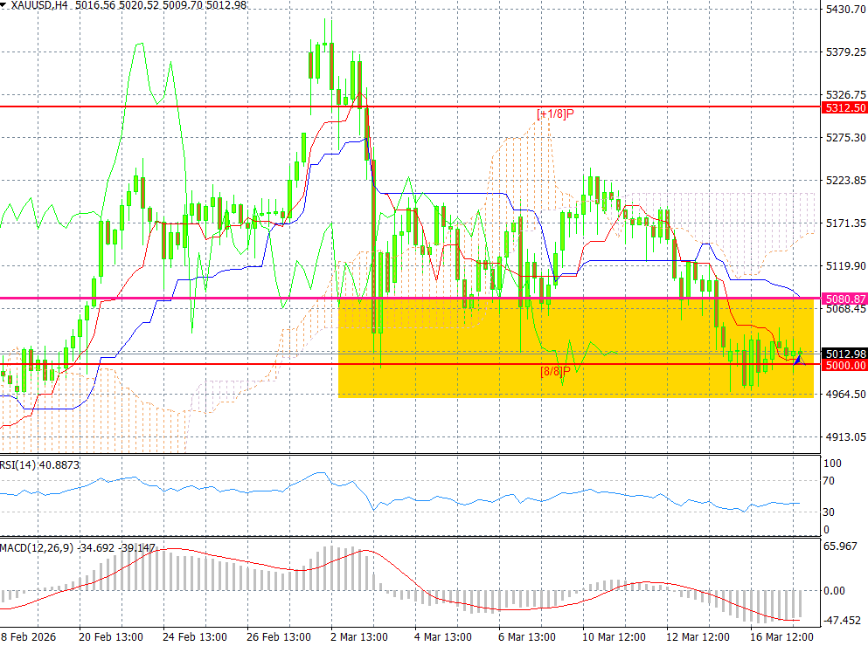Viewport: 868px width, 646px height.
Task: Click the -47.452 value on the MACD scale
Action: pos(842,621)
